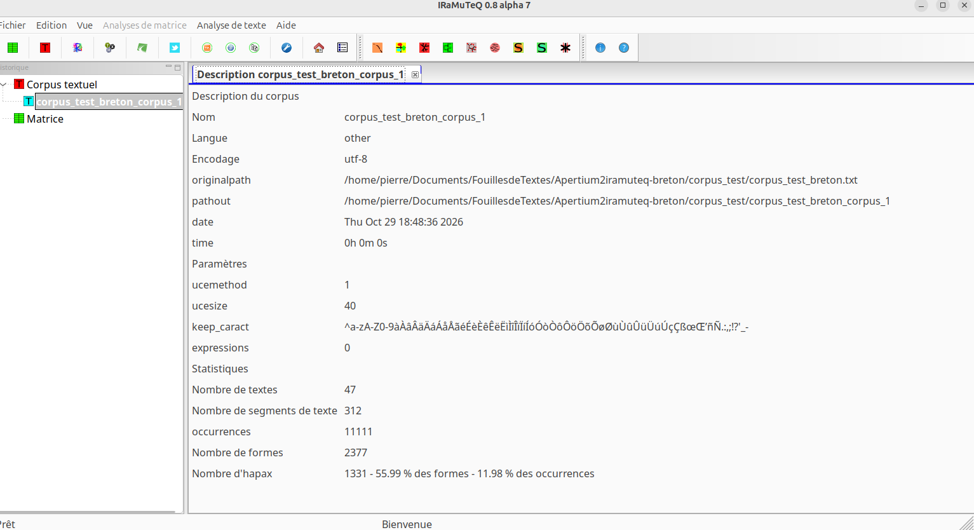Click the blue question mark help icon

(624, 48)
